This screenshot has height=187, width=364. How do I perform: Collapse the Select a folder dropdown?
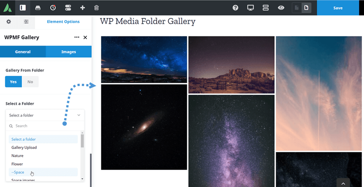click(45, 115)
